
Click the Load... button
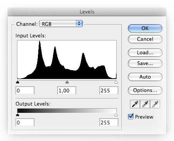coord(145,52)
